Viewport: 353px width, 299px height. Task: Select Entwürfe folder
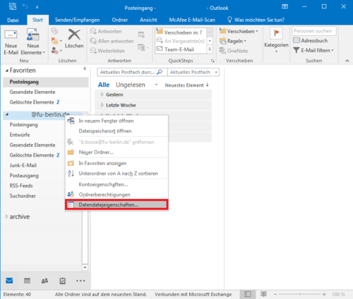coord(20,135)
